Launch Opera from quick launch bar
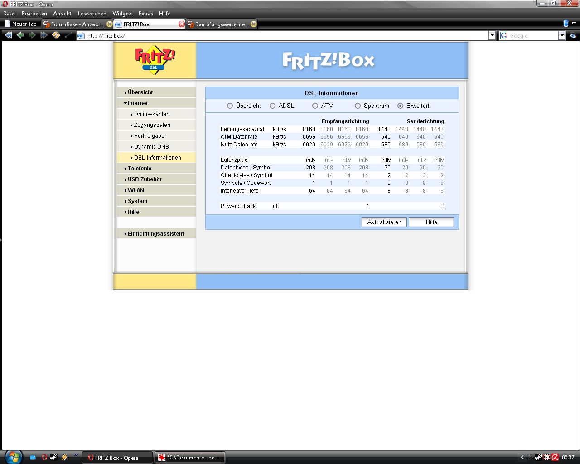The height and width of the screenshot is (464, 580). click(x=44, y=458)
